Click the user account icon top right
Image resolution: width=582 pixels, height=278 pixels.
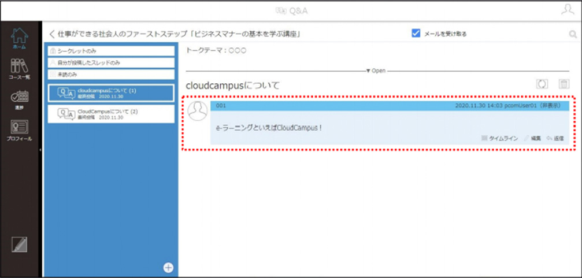point(567,10)
